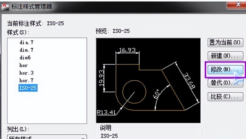Click the 置为当前(U) button

pyautogui.click(x=225, y=42)
